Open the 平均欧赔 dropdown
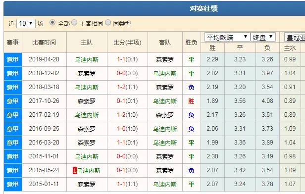The width and height of the screenshot is (305, 194). pos(227,37)
